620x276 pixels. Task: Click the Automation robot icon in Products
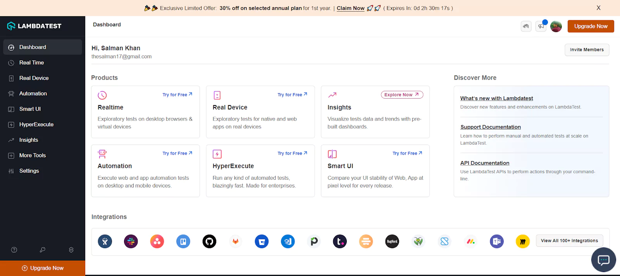click(102, 154)
